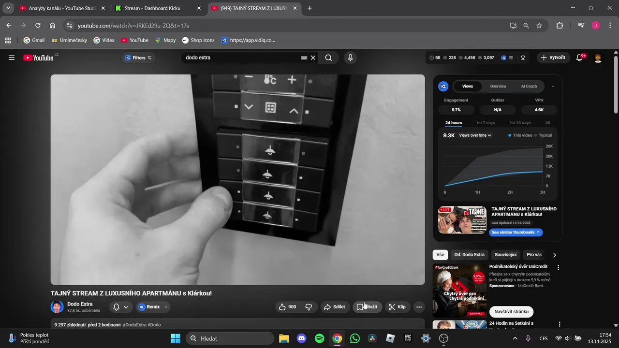Open the AI Coach tab
The width and height of the screenshot is (619, 348).
click(529, 87)
